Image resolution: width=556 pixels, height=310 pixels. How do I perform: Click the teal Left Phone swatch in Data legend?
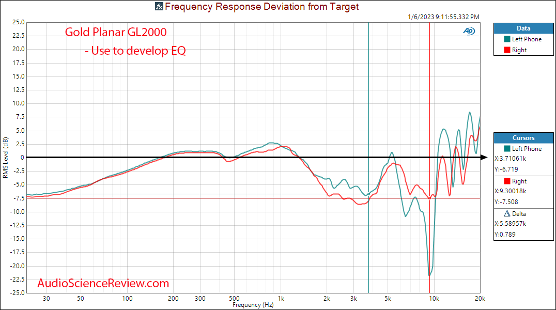(x=507, y=39)
